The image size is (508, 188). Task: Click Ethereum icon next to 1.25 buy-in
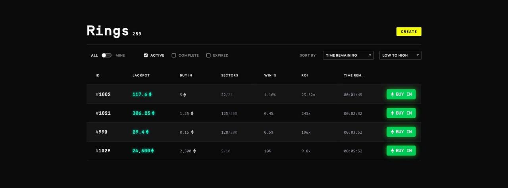point(192,113)
